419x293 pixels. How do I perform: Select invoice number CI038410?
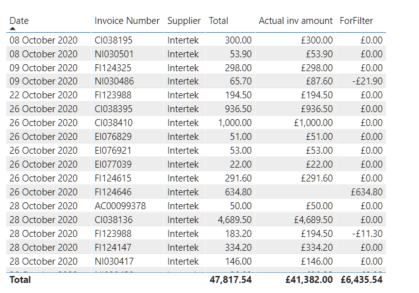[114, 123]
